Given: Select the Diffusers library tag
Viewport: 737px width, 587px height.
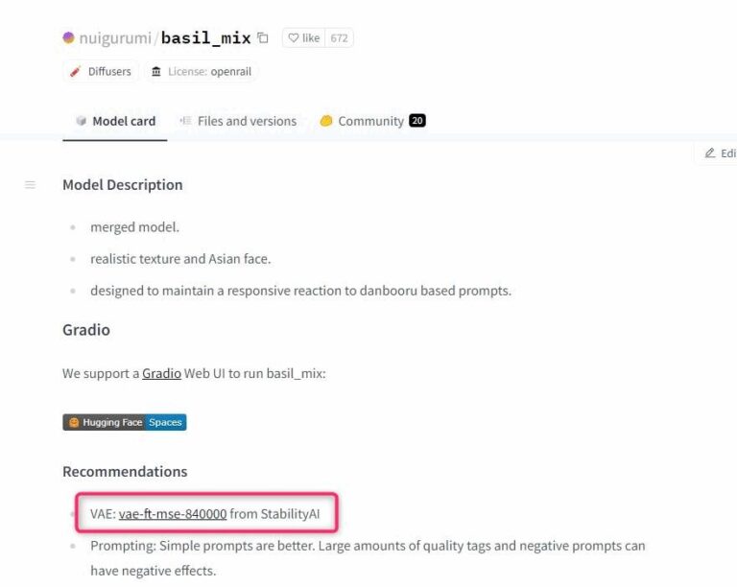Looking at the screenshot, I should (102, 71).
